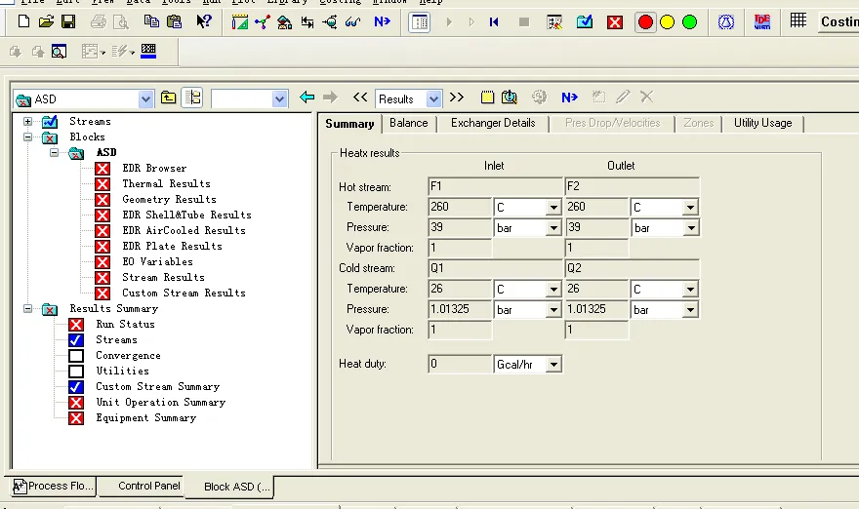The image size is (859, 509).
Task: Click the Next (N>) button in top toolbar
Action: 383,21
